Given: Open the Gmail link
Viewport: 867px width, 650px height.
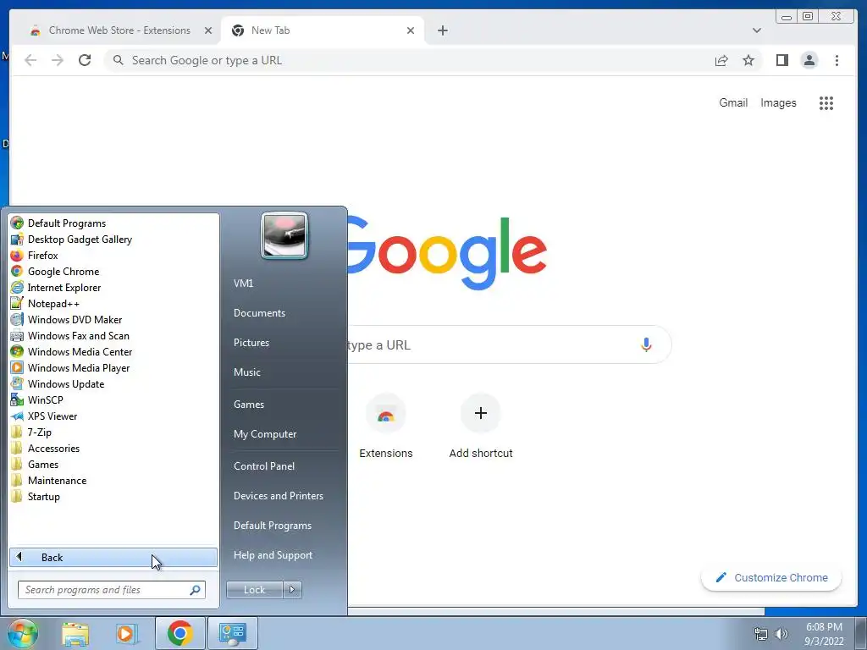Looking at the screenshot, I should pyautogui.click(x=733, y=102).
